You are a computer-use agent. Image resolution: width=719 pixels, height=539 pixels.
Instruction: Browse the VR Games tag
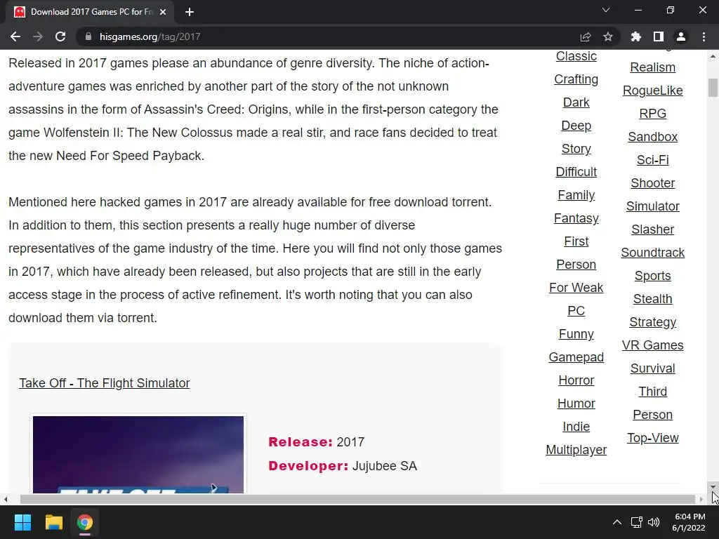click(653, 345)
